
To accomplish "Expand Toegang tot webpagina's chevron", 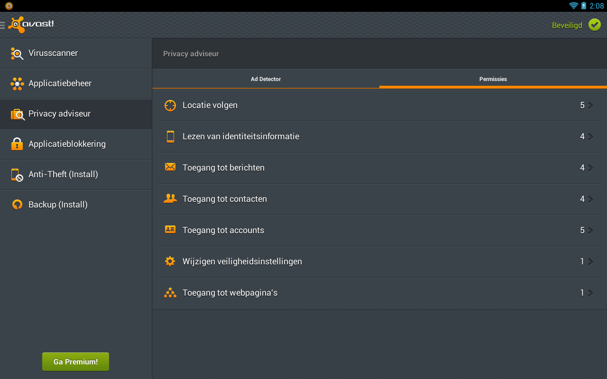I will coord(590,293).
